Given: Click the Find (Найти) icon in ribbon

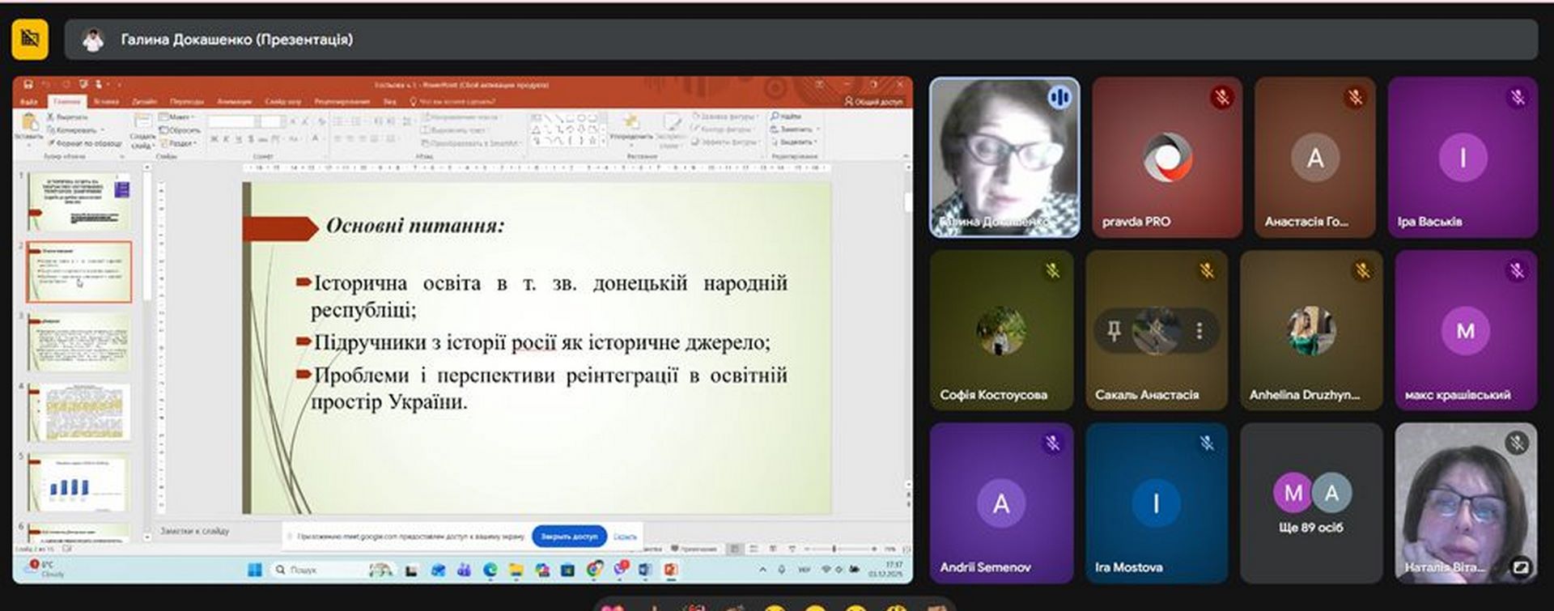Looking at the screenshot, I should (x=786, y=117).
